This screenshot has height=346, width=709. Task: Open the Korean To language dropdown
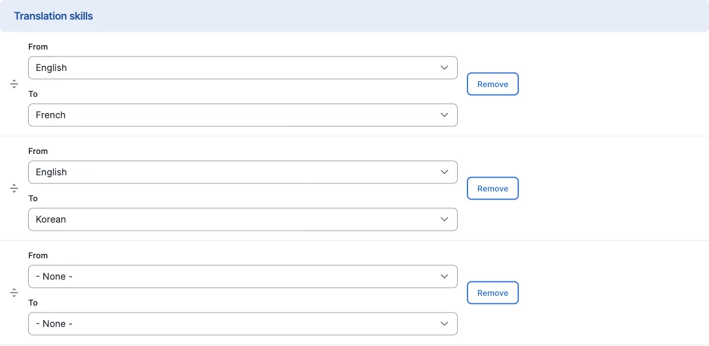click(242, 219)
